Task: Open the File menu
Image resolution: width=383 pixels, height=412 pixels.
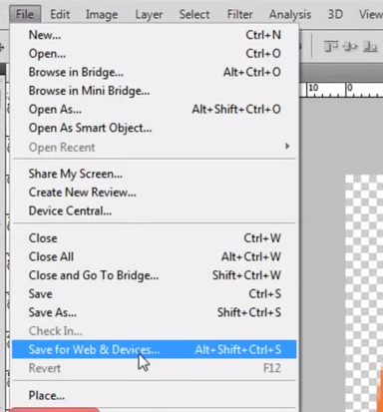Action: [25, 14]
